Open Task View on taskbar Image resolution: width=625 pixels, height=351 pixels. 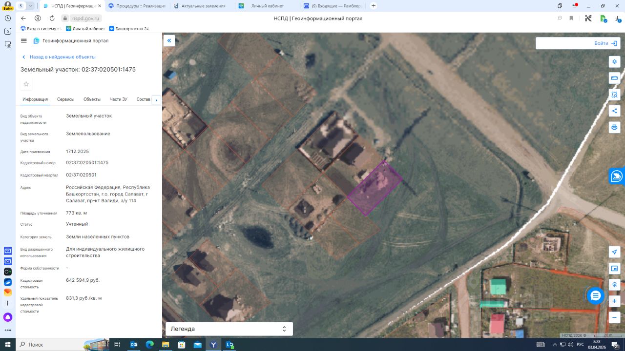click(x=117, y=344)
